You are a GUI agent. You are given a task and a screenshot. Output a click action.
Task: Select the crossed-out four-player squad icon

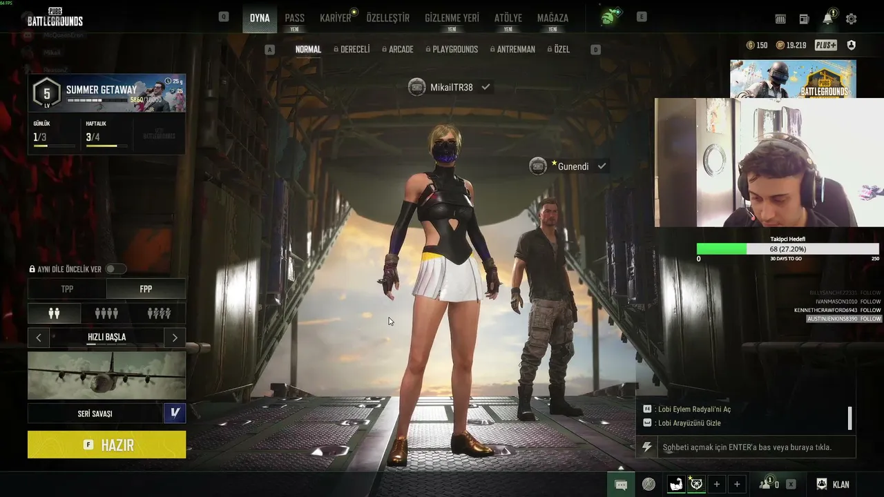[x=159, y=313]
